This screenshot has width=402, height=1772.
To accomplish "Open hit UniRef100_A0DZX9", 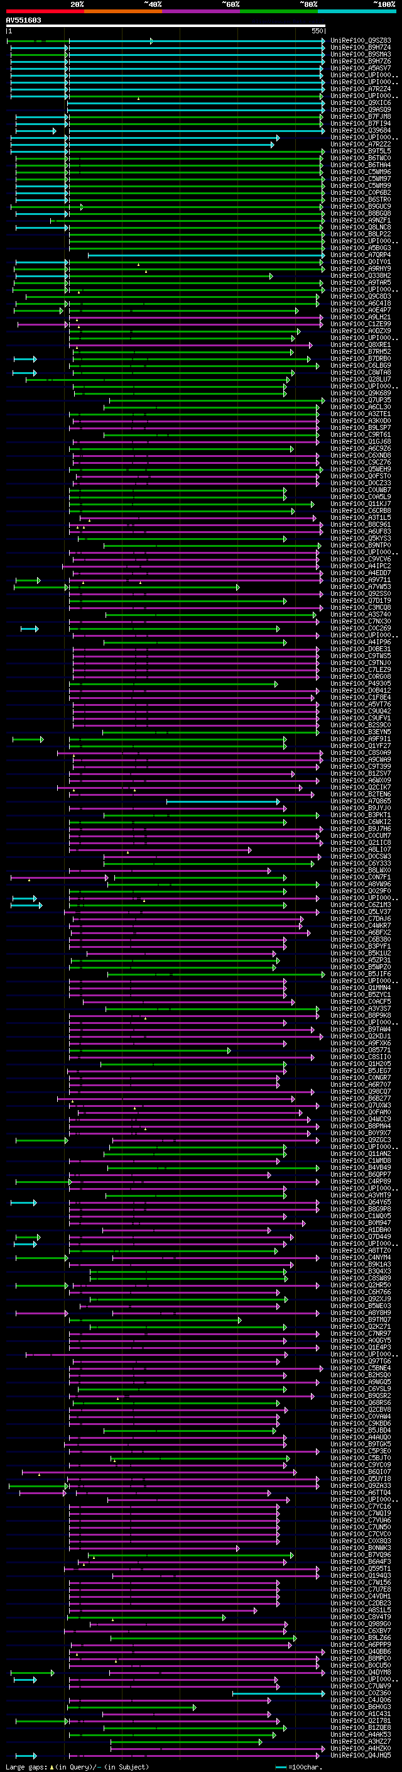I will click(361, 331).
